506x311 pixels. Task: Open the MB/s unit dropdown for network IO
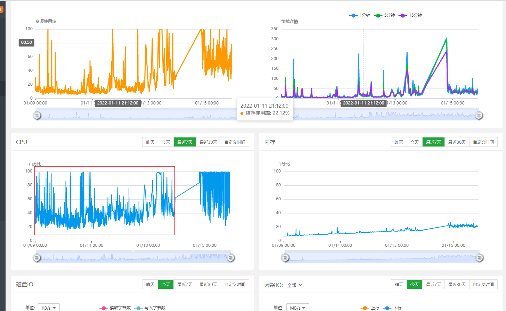(297, 308)
